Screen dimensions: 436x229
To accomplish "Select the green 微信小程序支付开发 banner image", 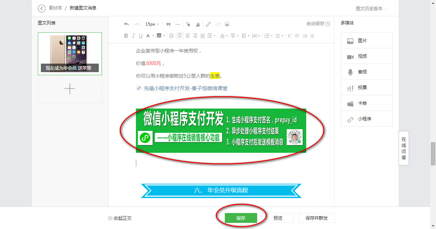I will (221, 131).
